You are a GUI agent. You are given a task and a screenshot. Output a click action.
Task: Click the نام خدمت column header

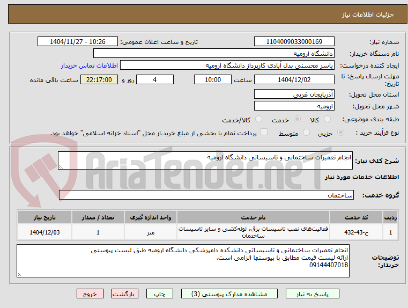click(253, 217)
